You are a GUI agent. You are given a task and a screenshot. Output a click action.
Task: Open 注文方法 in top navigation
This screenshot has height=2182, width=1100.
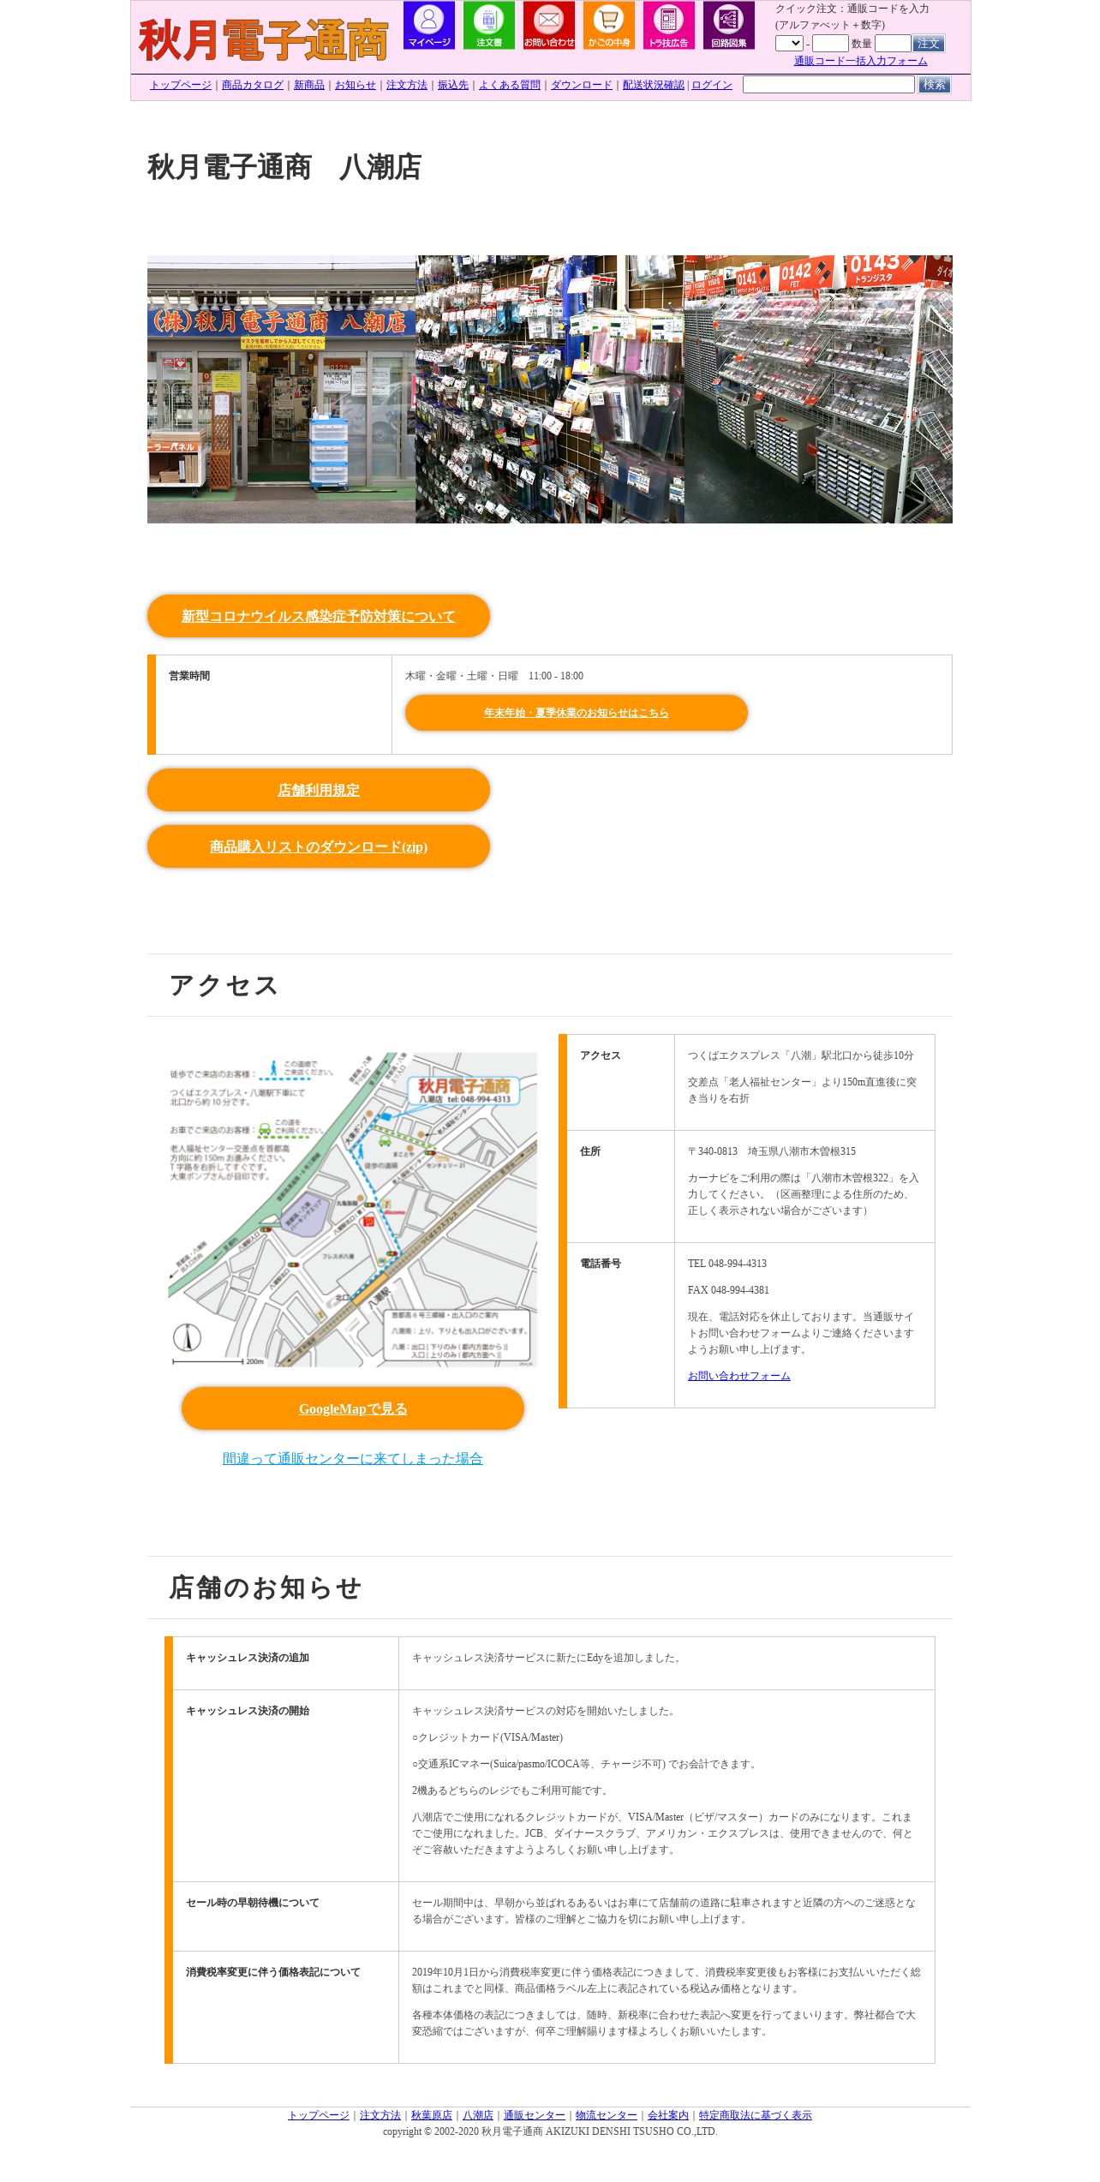407,85
